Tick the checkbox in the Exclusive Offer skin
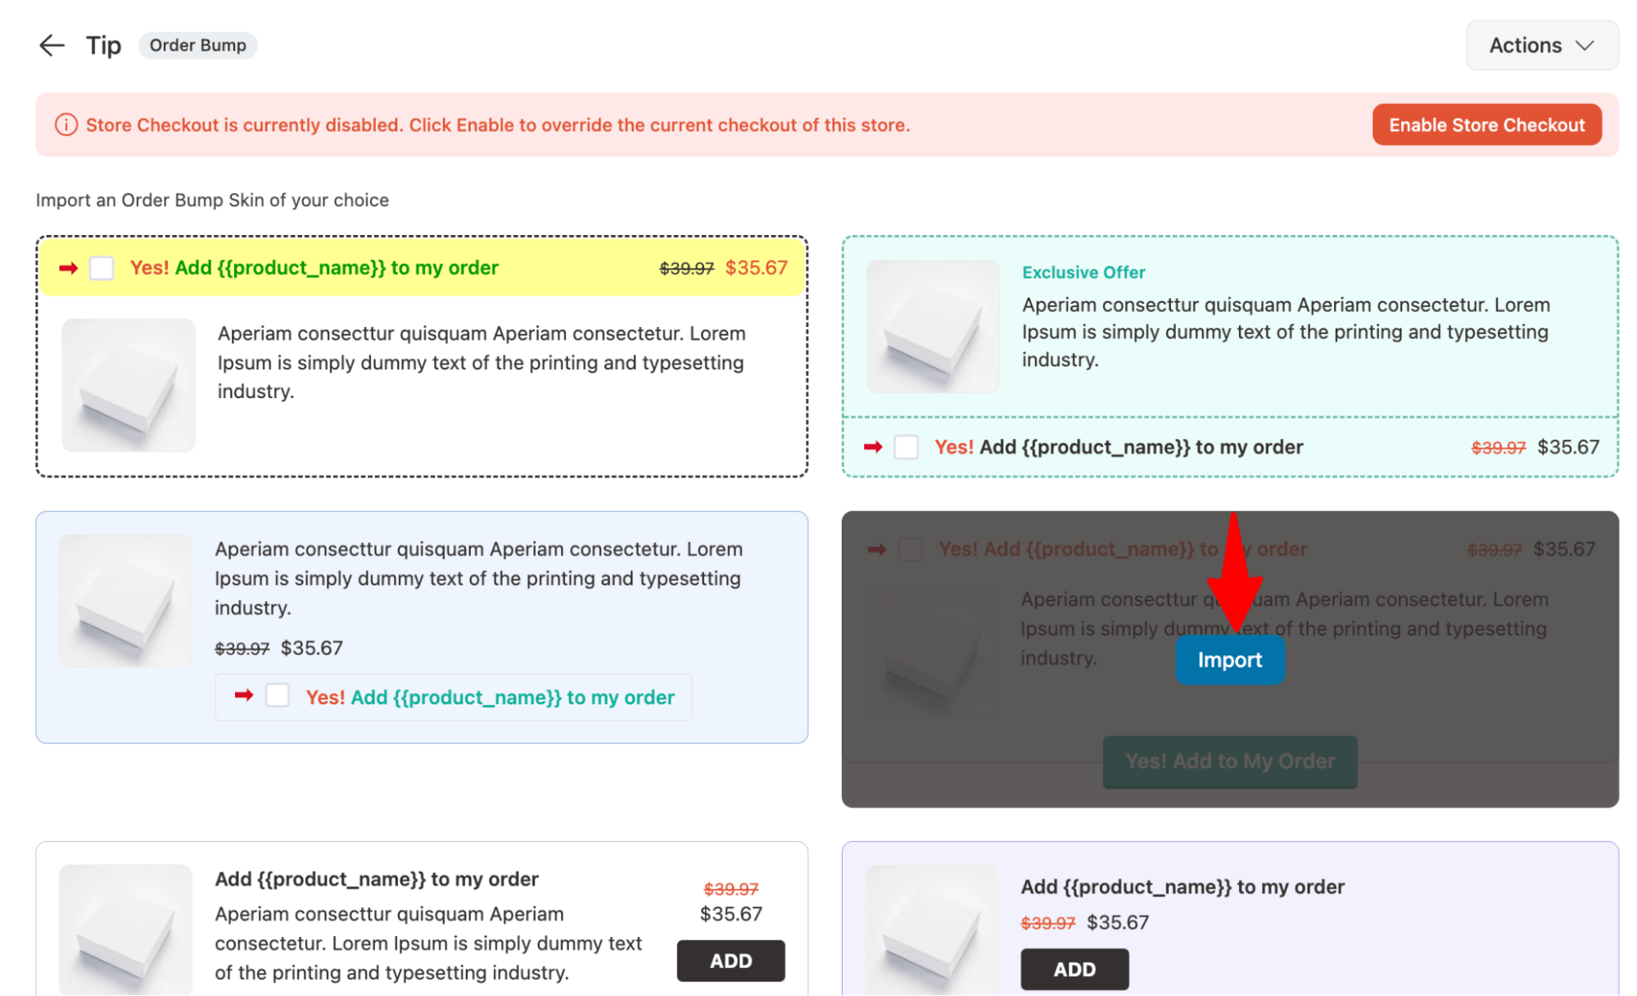The image size is (1637, 996). click(x=905, y=447)
